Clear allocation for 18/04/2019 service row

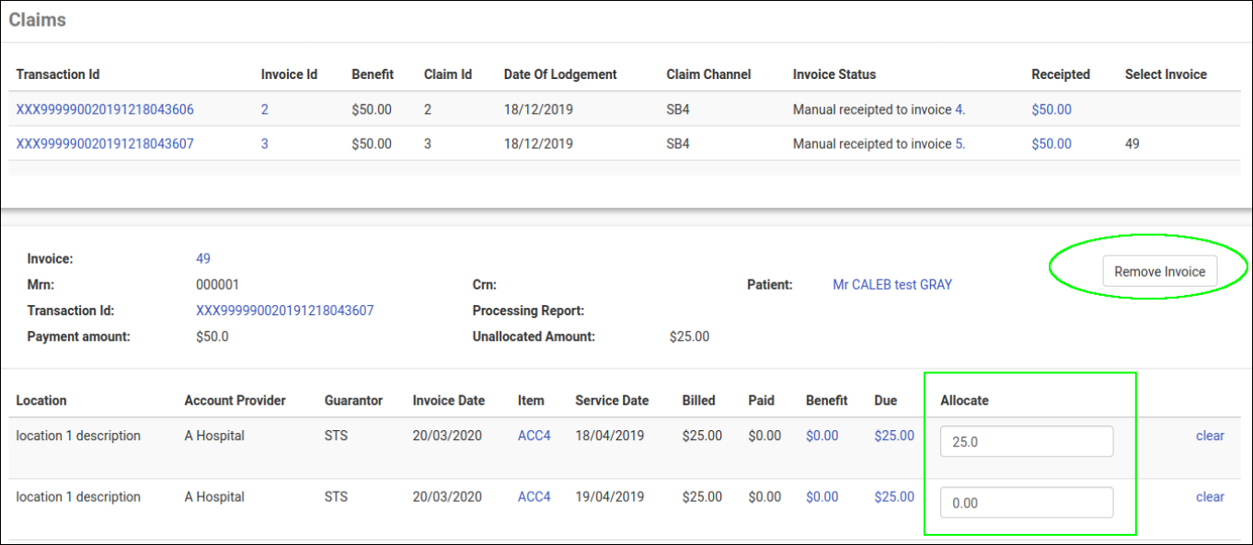click(x=1210, y=436)
